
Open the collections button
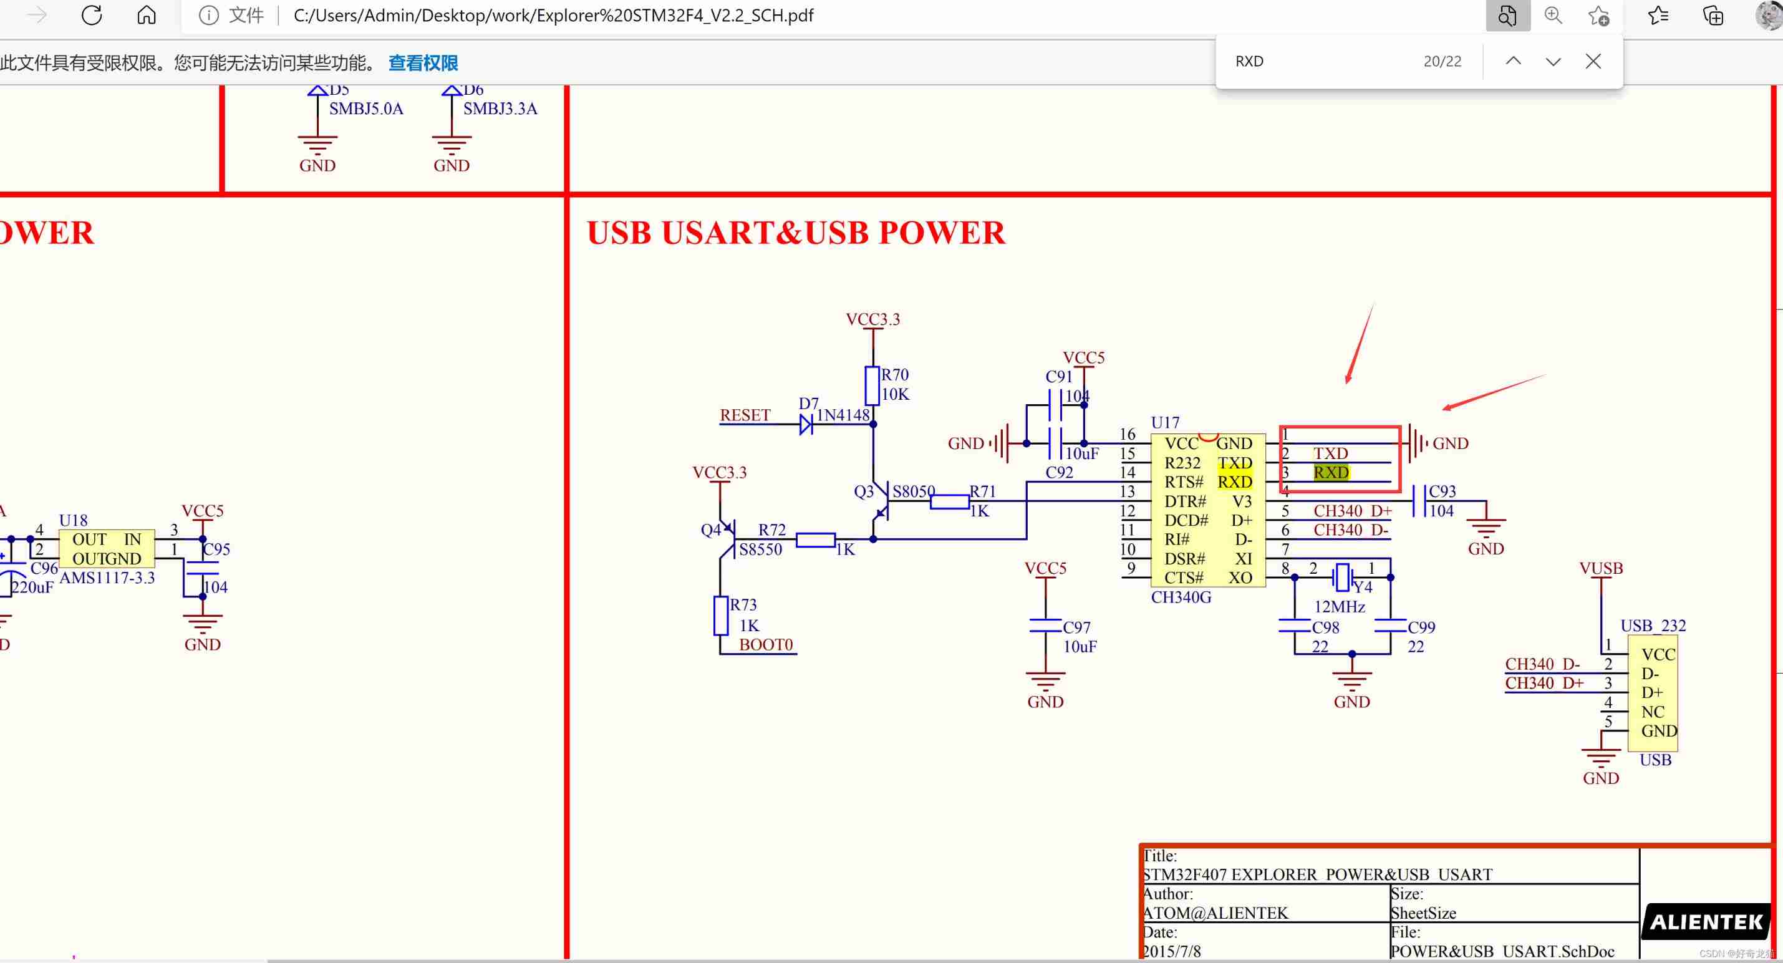click(1713, 15)
